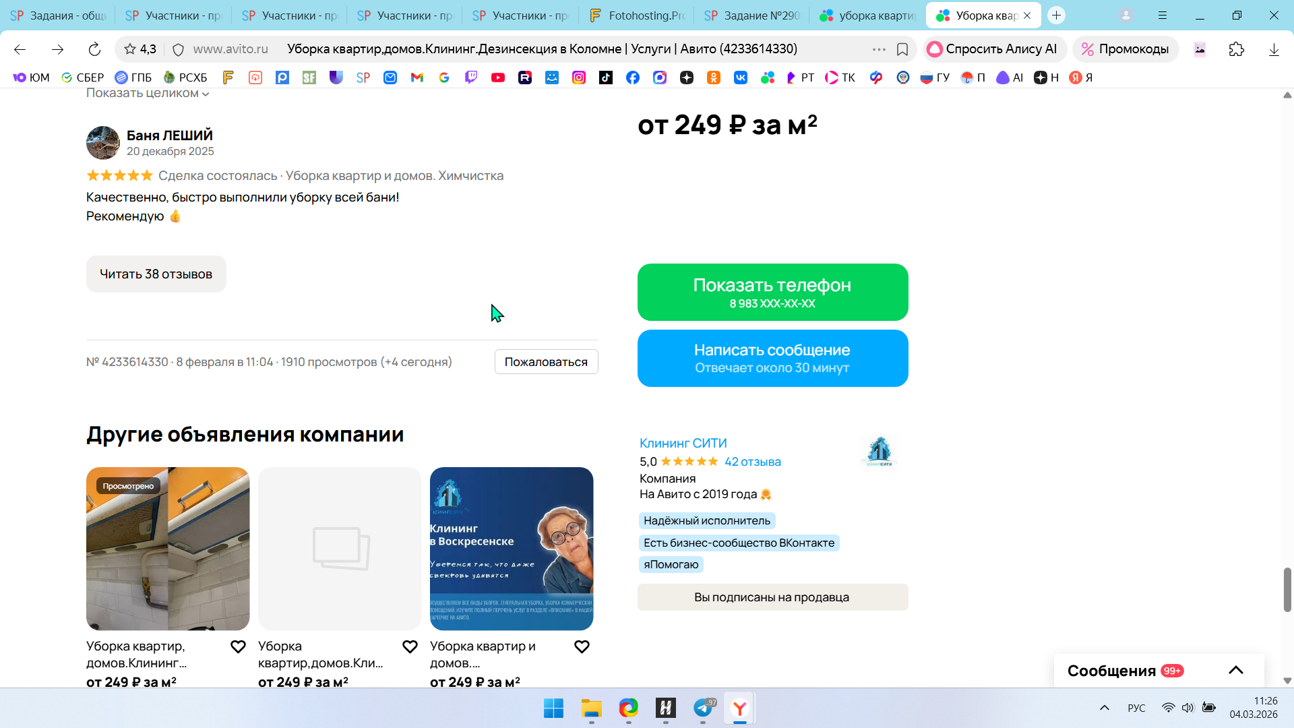Open Instagram bookmark in bookmarks bar
The width and height of the screenshot is (1294, 728).
[x=579, y=78]
